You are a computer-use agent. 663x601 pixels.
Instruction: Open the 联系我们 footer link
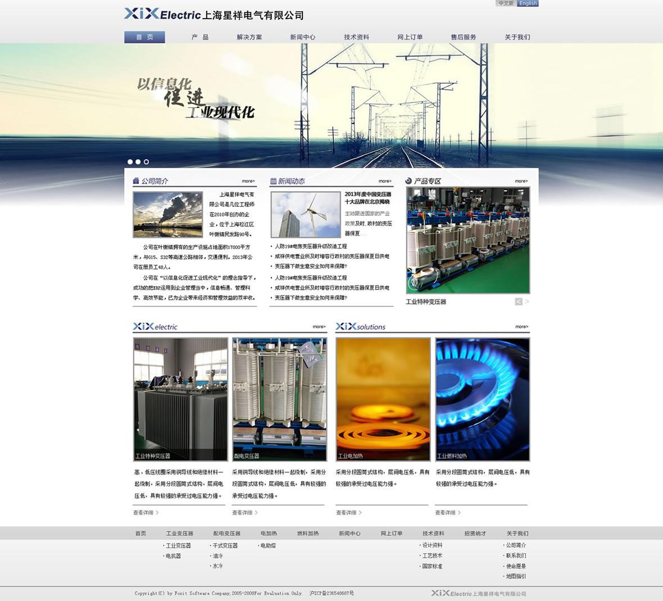click(x=516, y=555)
